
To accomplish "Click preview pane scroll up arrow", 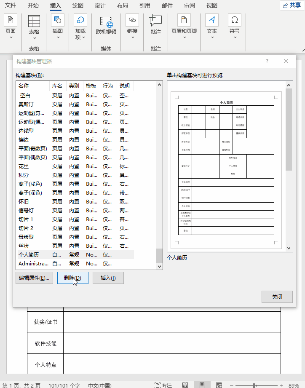I will click(289, 85).
